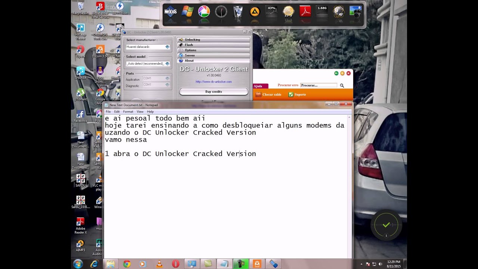Open the screenshot camera icon in the dock
This screenshot has height=269, width=478.
point(356,12)
